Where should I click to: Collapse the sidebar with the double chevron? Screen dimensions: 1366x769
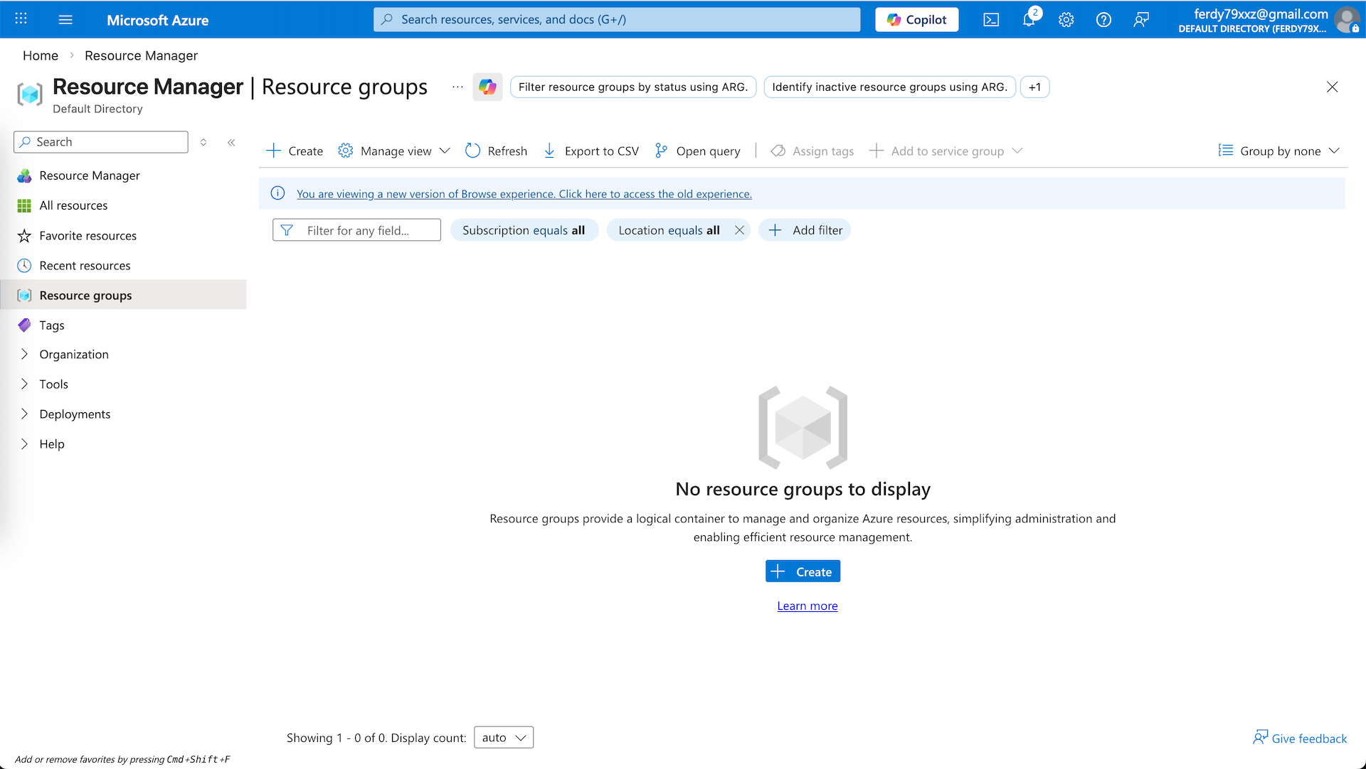point(231,142)
